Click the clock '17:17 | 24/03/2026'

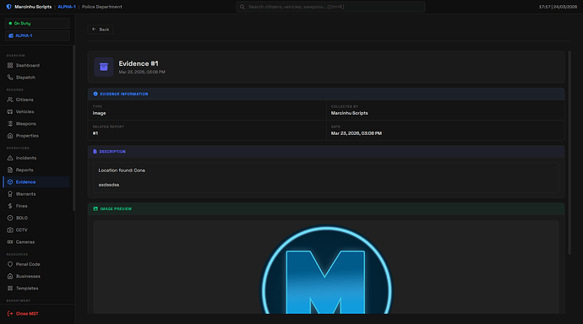(x=558, y=7)
